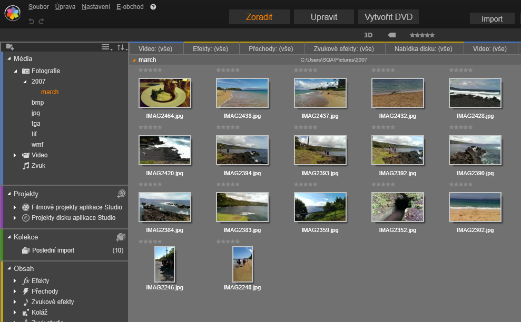Click the redo arrow icon

(41, 21)
